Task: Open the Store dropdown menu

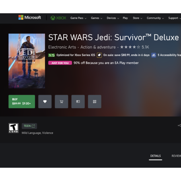Action: [x=138, y=18]
